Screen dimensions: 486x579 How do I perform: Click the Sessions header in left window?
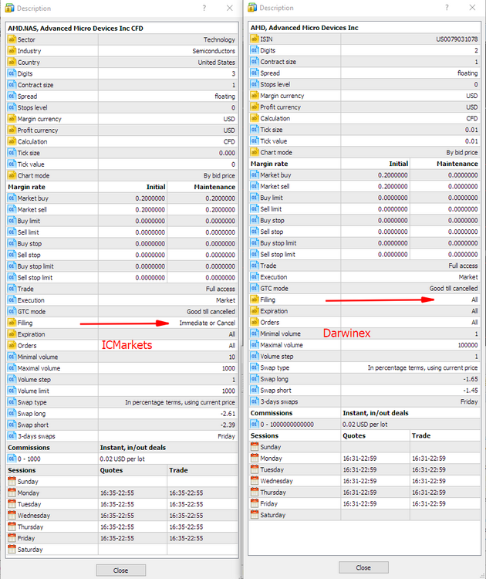click(22, 470)
